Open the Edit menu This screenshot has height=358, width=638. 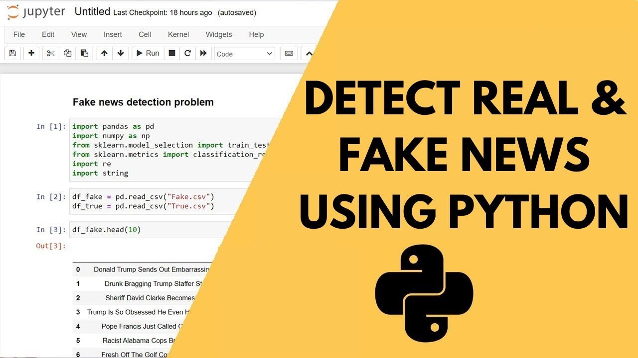click(x=48, y=34)
